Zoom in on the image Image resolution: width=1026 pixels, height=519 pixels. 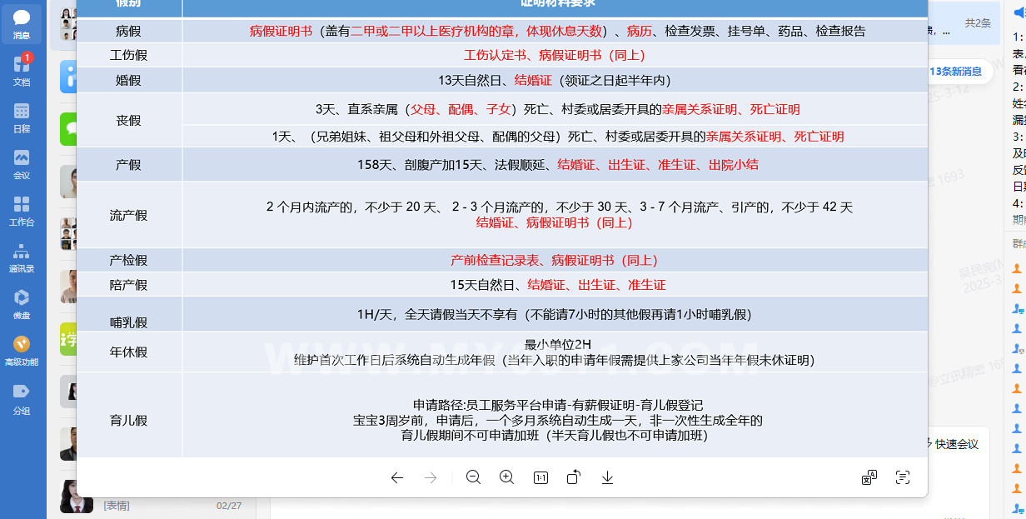[506, 477]
